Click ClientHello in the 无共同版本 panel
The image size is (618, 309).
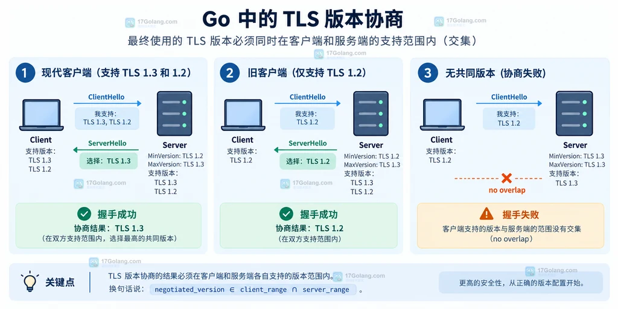(x=509, y=97)
